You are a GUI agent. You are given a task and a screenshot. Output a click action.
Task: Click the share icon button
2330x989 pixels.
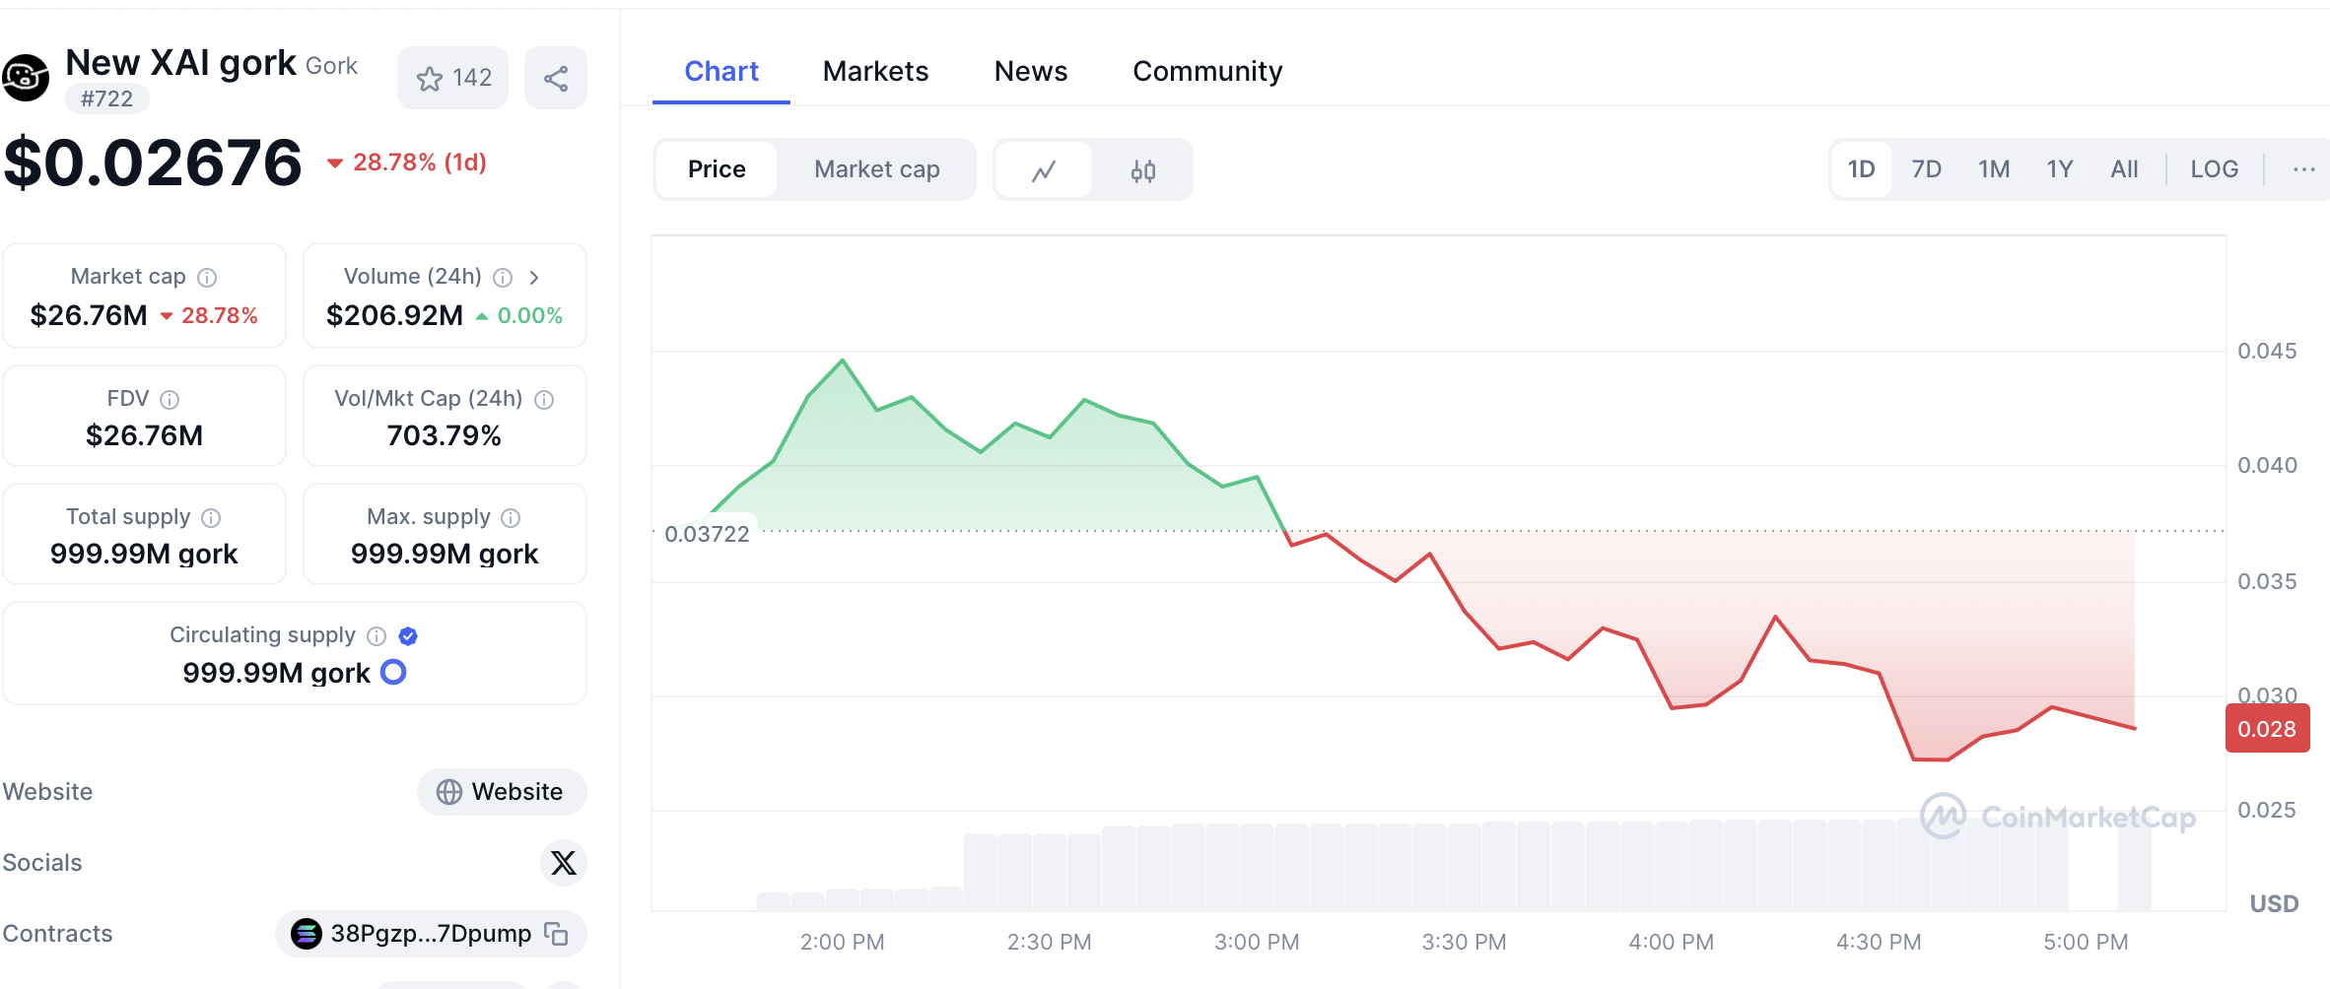click(556, 79)
